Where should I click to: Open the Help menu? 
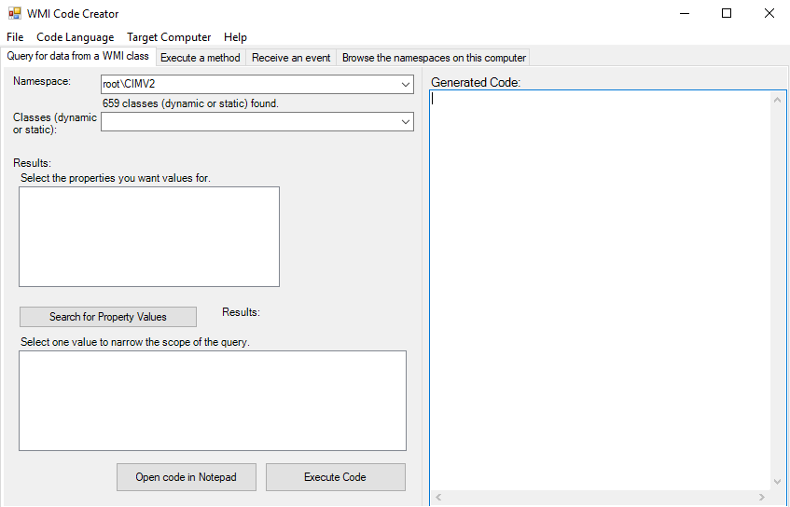tap(235, 37)
